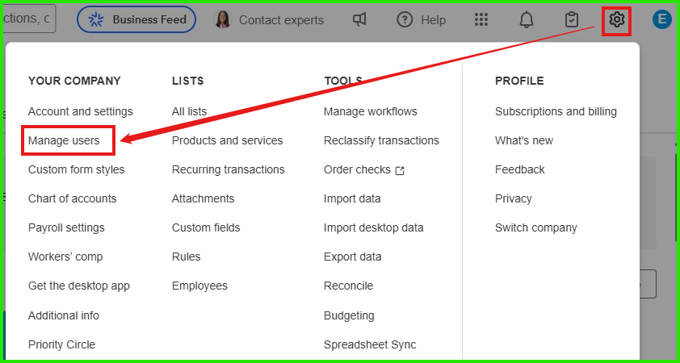Click the search input field
This screenshot has width=680, height=363.
[28, 19]
